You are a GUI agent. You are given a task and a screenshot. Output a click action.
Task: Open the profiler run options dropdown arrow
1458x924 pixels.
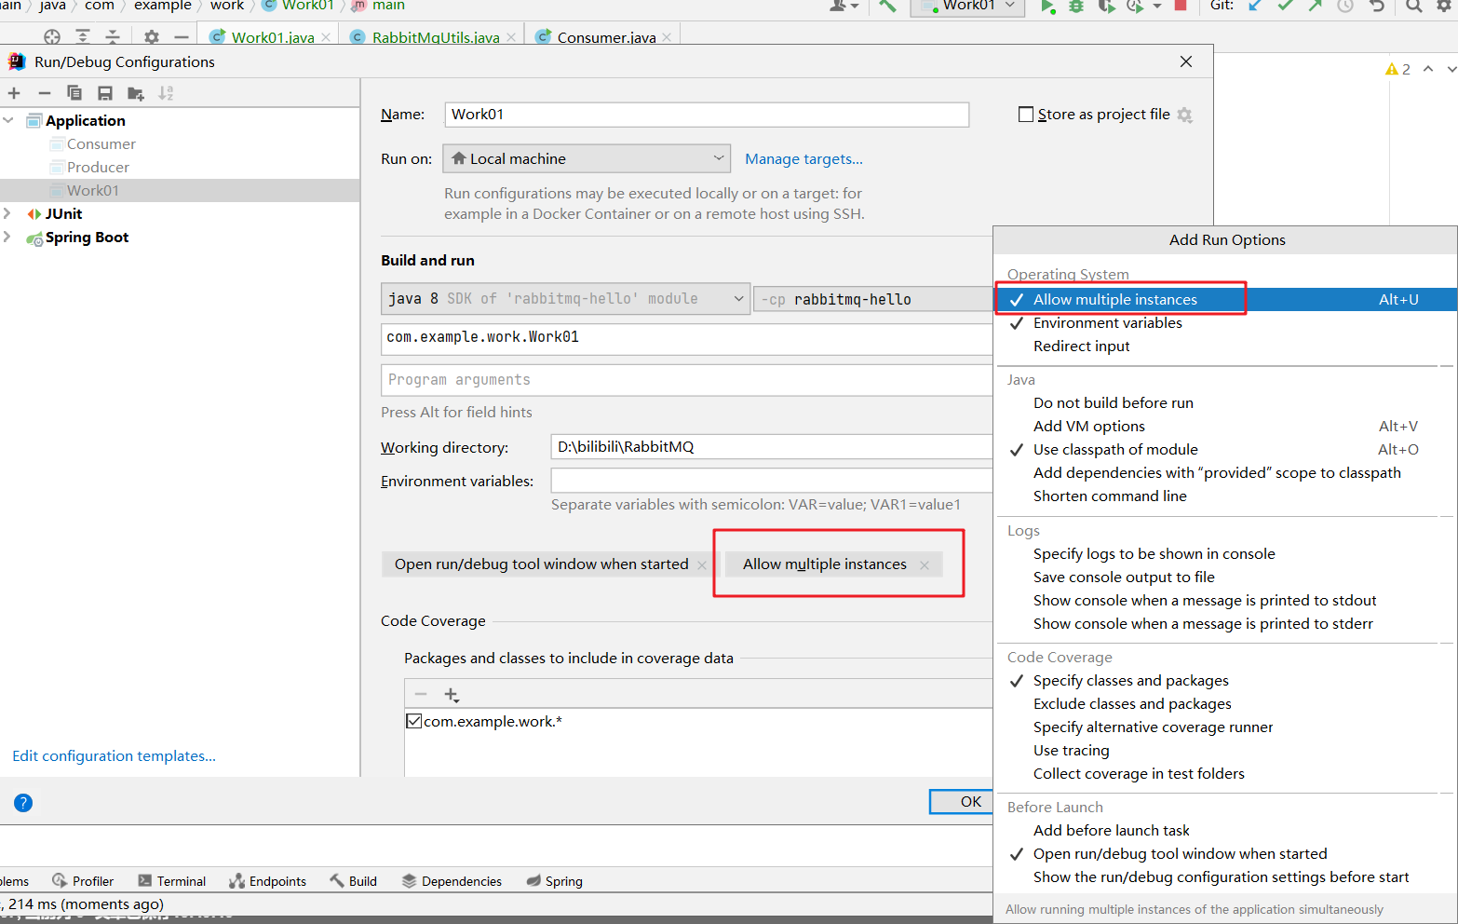(1157, 6)
